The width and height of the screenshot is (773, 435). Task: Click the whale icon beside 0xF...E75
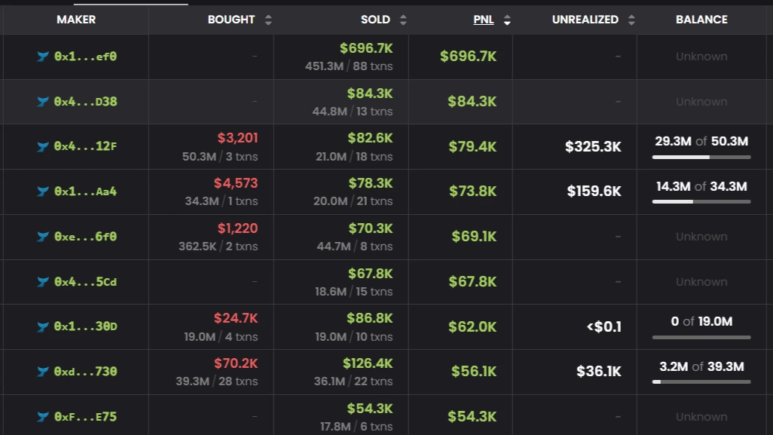(x=43, y=417)
